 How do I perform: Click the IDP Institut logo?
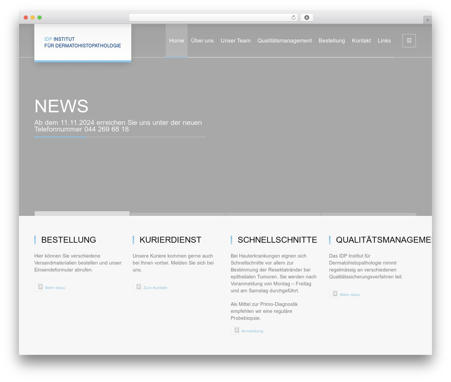pyautogui.click(x=83, y=43)
